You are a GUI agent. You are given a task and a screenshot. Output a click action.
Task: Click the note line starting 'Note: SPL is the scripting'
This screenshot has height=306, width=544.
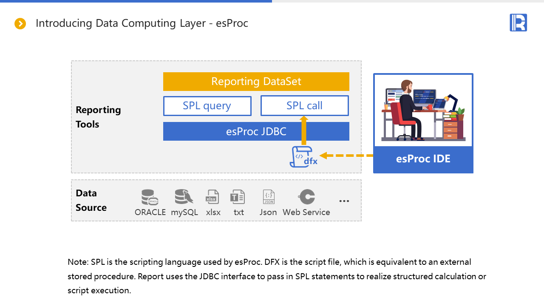(269, 262)
